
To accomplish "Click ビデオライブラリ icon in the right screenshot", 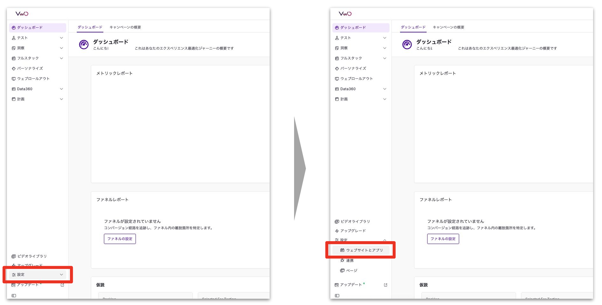I will (x=337, y=222).
